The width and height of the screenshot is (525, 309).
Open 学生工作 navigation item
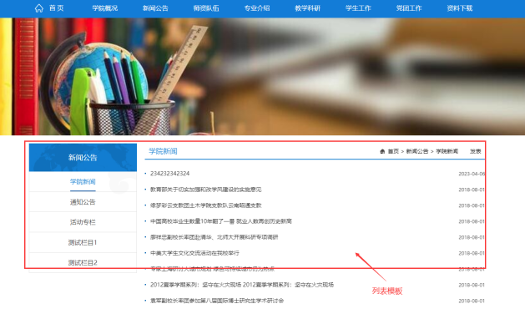pos(358,8)
